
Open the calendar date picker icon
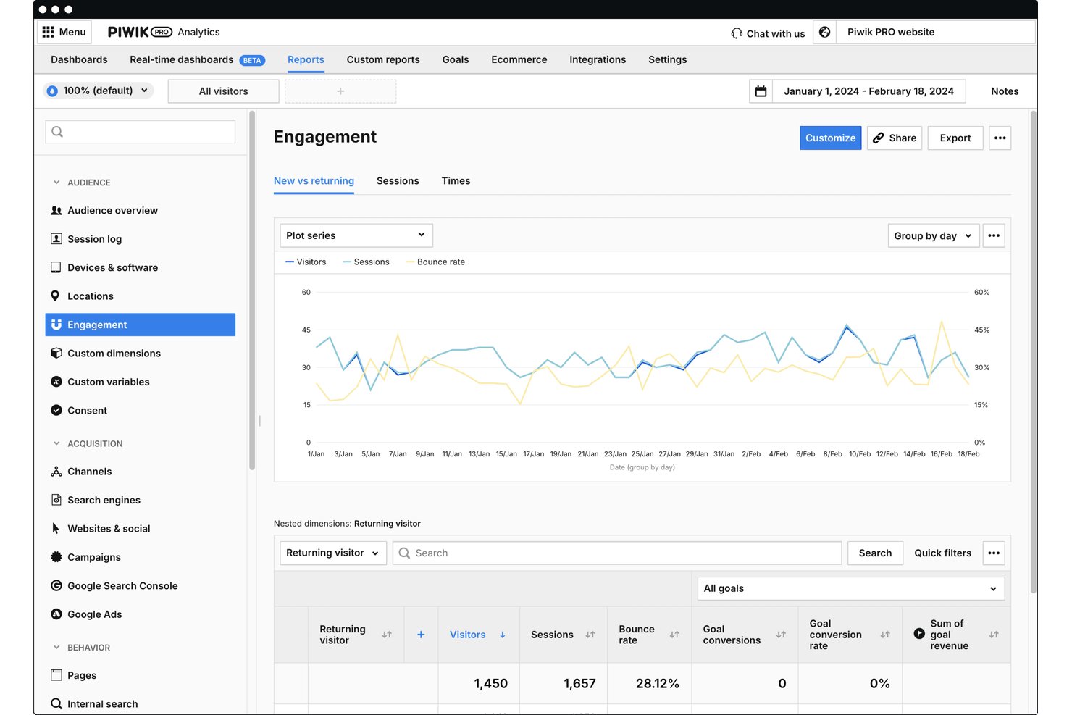coord(761,91)
